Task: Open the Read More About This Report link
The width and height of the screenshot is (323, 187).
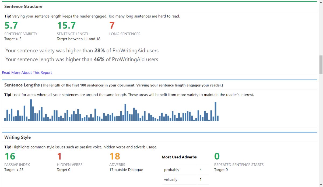Action: (27, 72)
